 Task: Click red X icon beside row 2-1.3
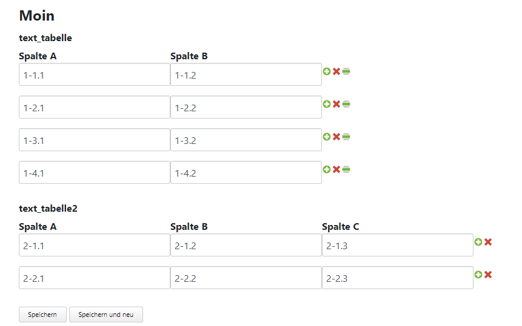click(x=488, y=242)
